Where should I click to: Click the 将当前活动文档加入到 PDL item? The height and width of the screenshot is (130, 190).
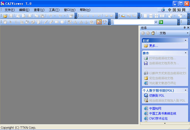coord(167,100)
